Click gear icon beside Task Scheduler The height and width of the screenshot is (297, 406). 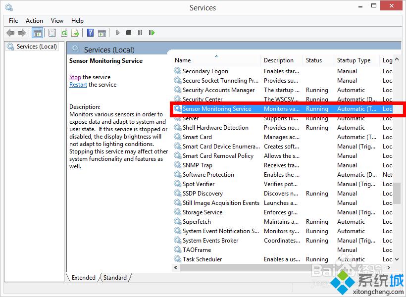click(x=178, y=259)
